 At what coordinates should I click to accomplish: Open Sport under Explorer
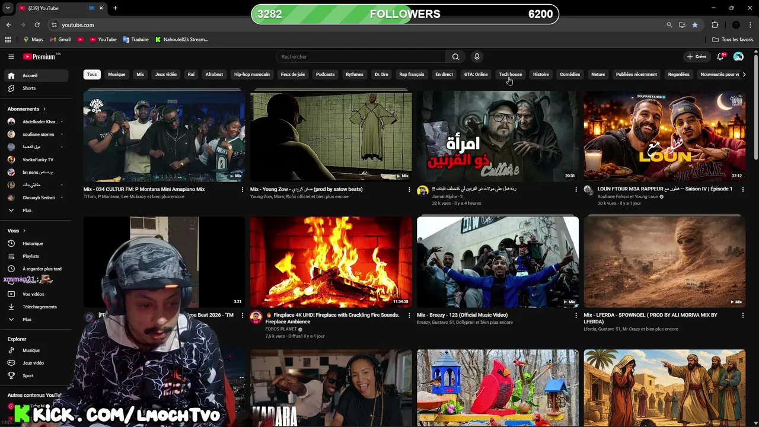pos(37,376)
